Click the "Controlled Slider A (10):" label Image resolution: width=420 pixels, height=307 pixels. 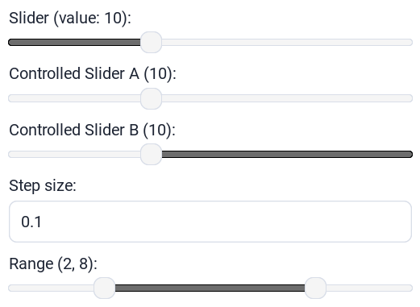pos(93,73)
